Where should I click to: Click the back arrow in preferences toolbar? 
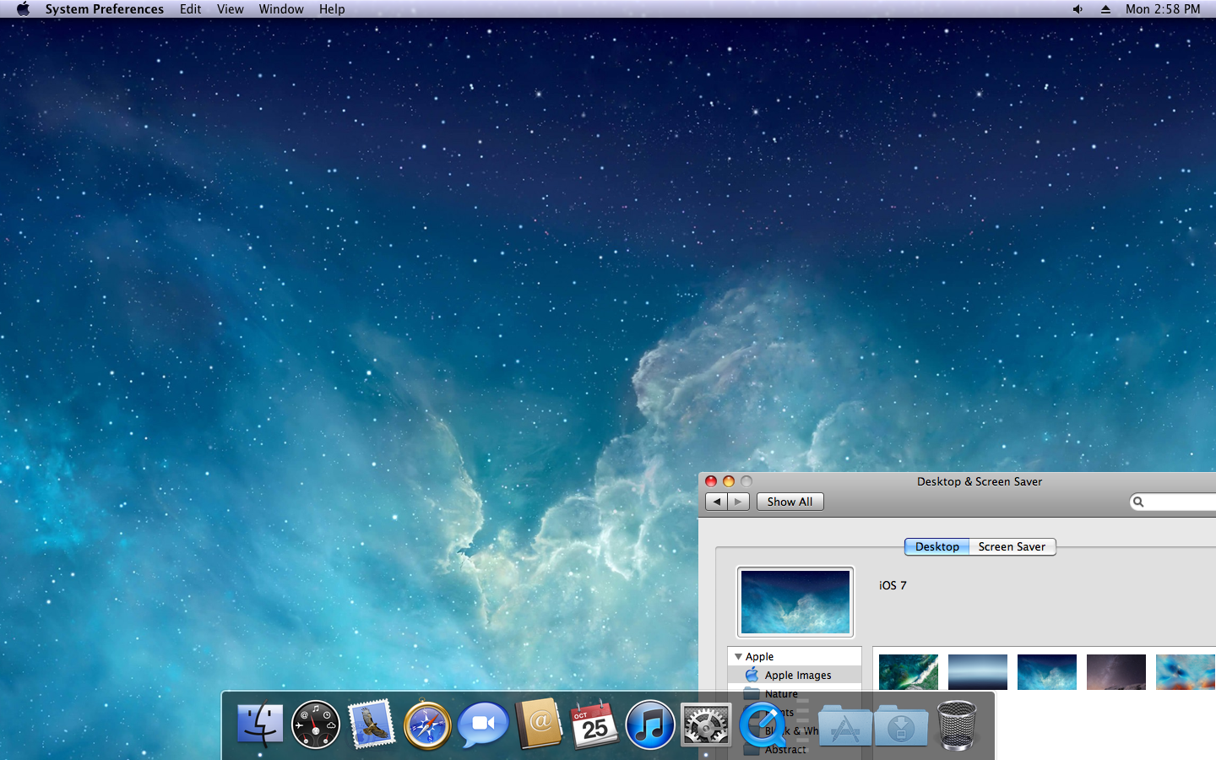[716, 502]
